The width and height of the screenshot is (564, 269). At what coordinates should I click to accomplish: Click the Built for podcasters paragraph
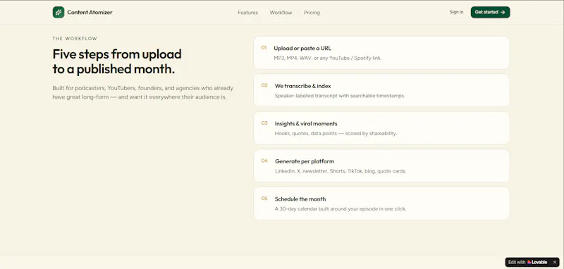(x=143, y=93)
